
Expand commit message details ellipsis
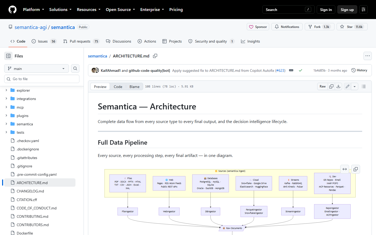pyautogui.click(x=291, y=70)
